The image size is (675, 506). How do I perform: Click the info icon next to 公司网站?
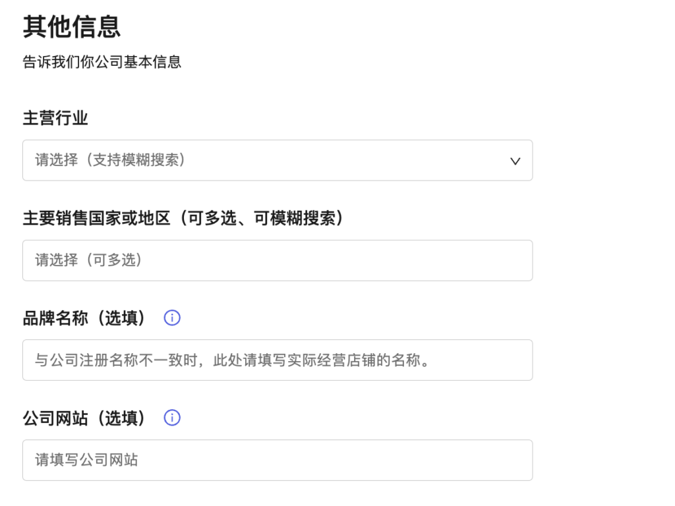pyautogui.click(x=172, y=418)
